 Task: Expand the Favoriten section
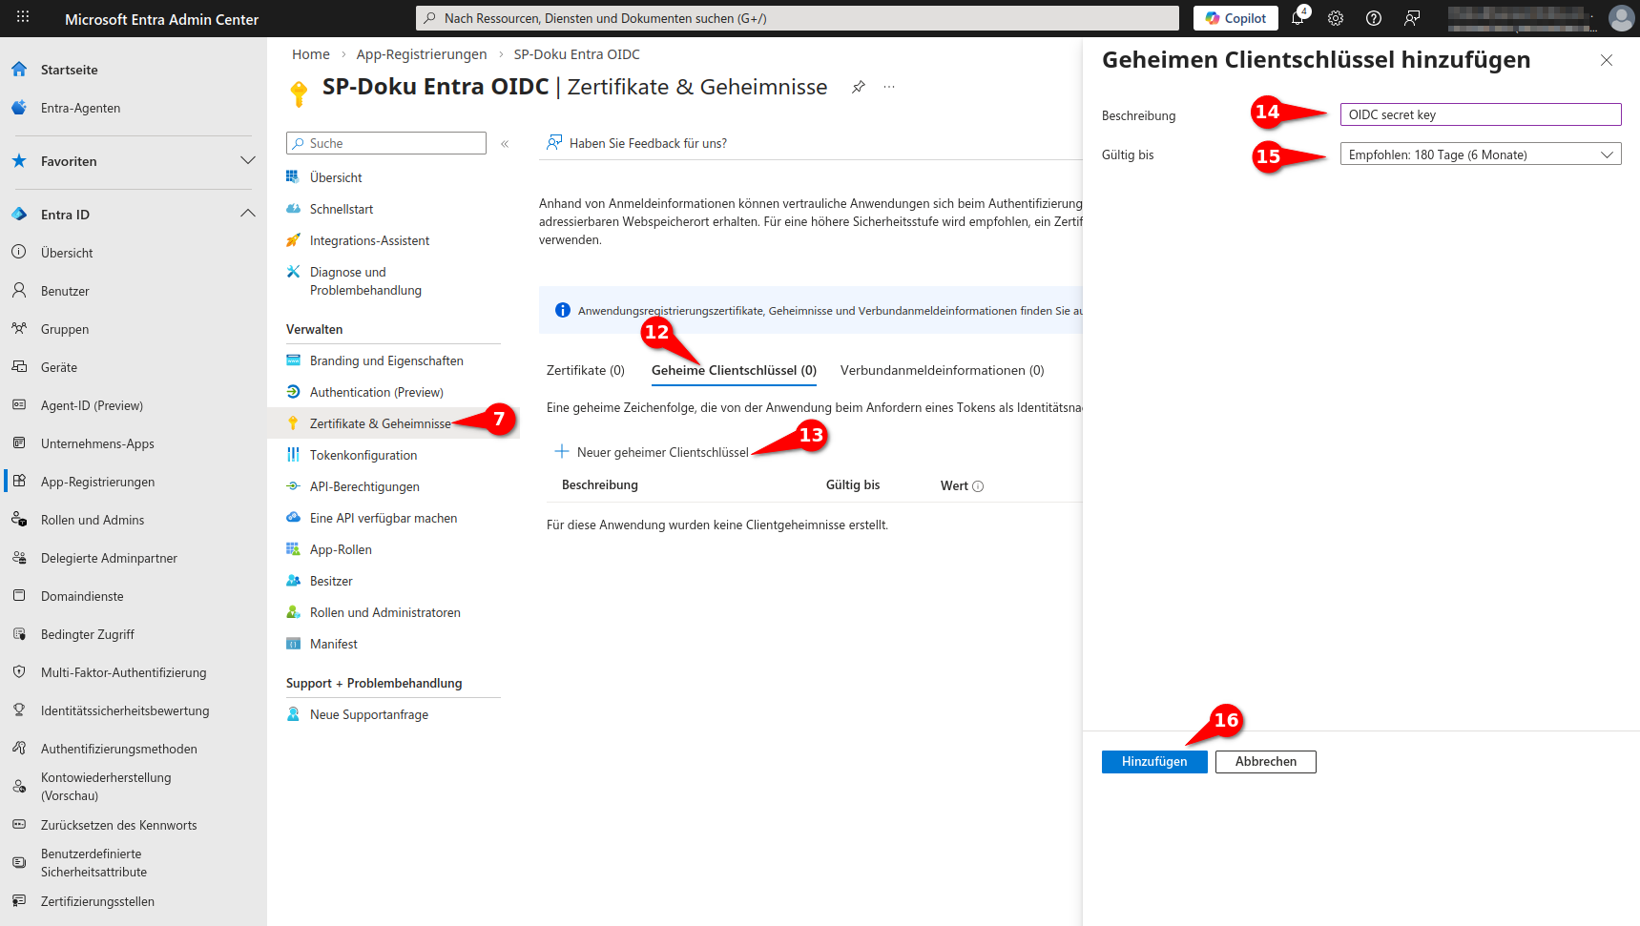tap(247, 161)
